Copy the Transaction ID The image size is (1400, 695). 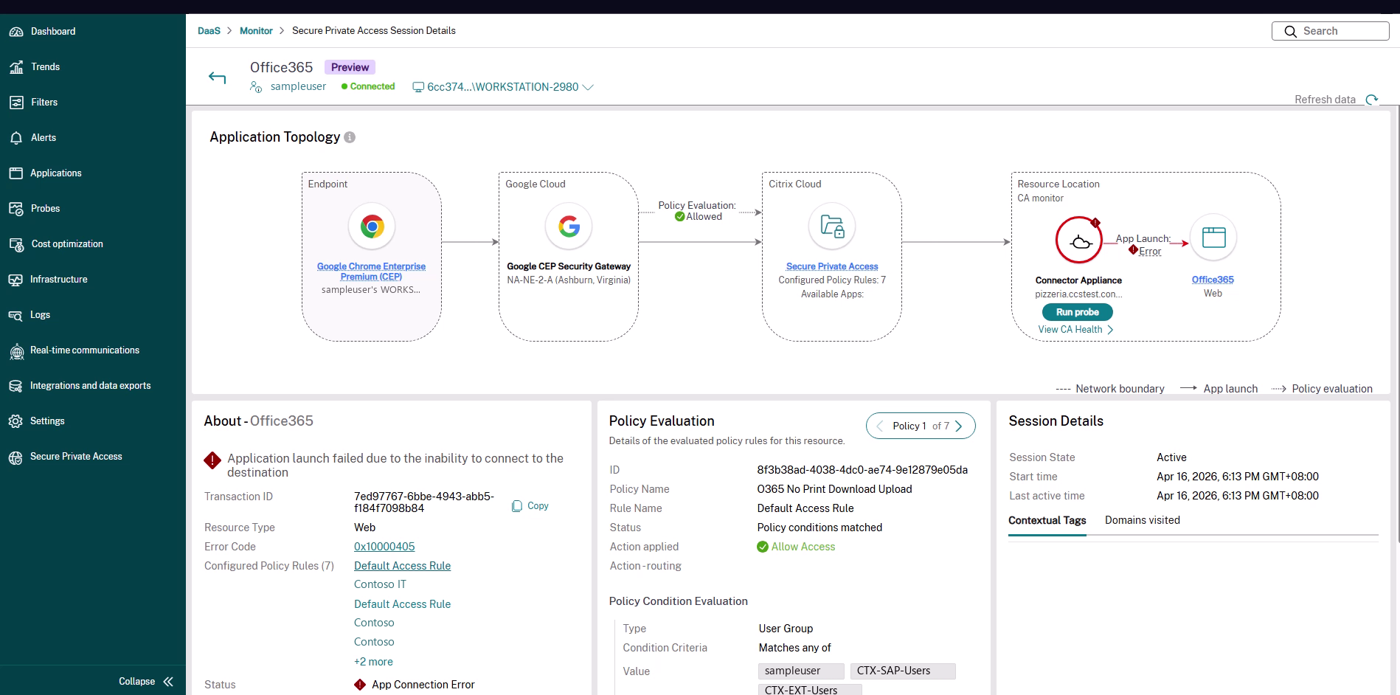pyautogui.click(x=530, y=506)
